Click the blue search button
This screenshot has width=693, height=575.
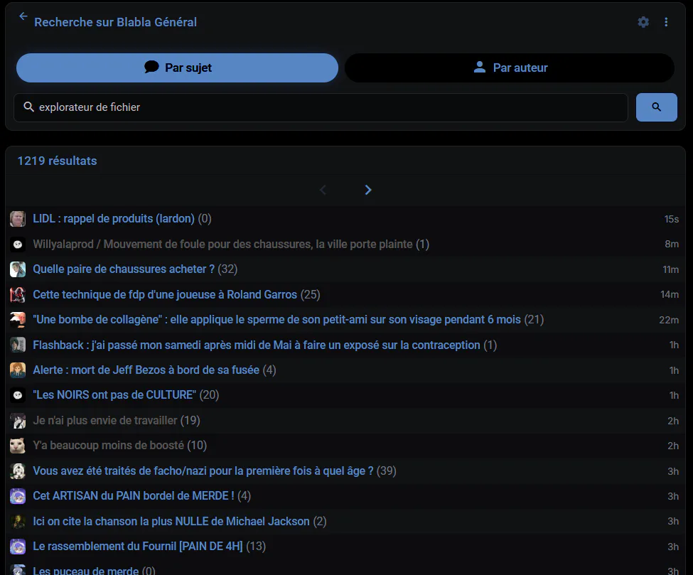click(656, 107)
